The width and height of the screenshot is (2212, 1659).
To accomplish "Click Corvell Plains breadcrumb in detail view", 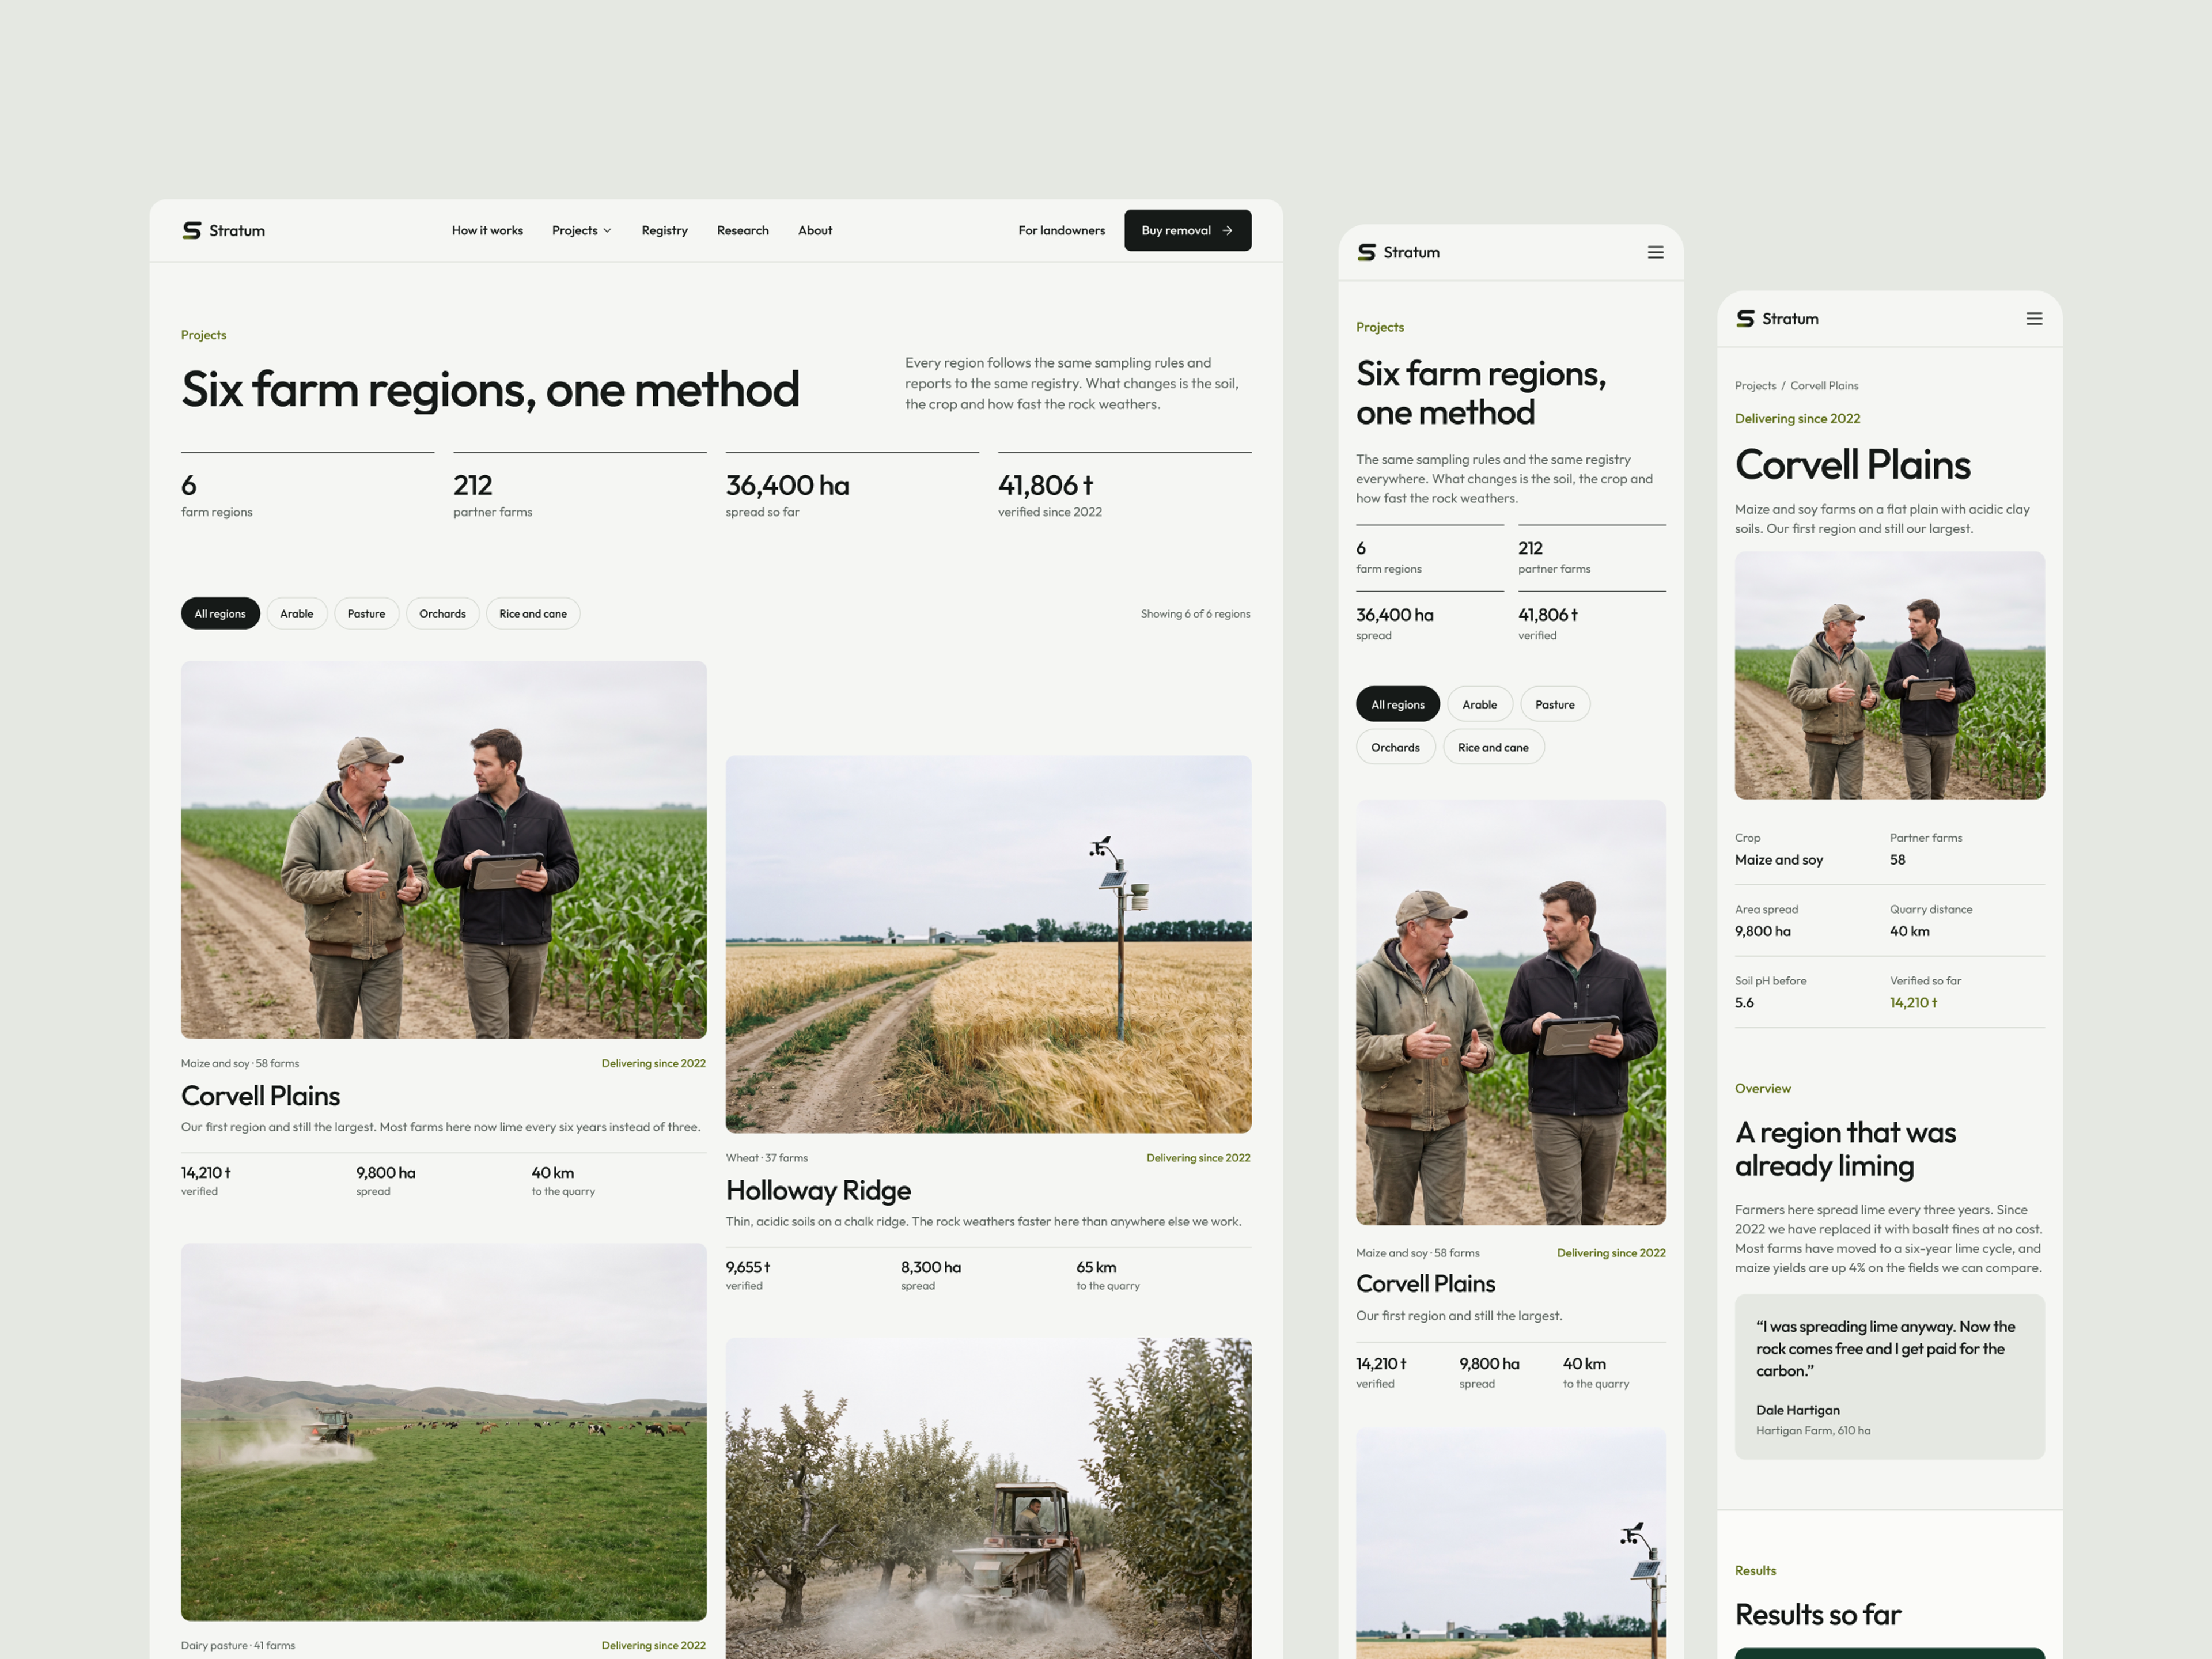I will [x=1824, y=386].
